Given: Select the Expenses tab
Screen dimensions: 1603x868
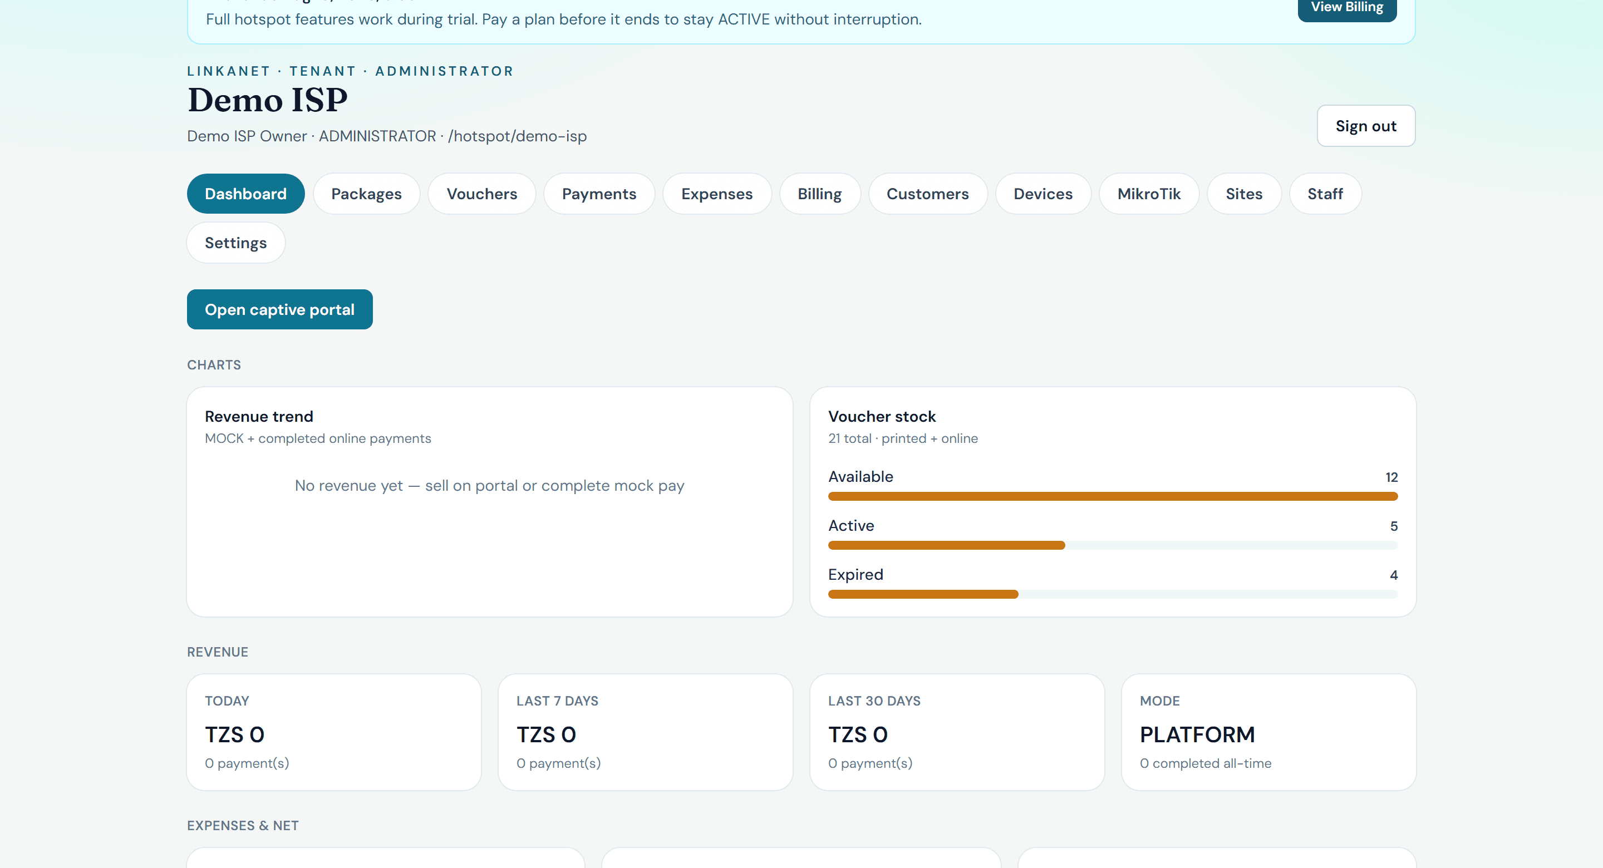Looking at the screenshot, I should pos(717,194).
